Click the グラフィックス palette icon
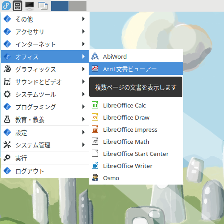 (7, 69)
